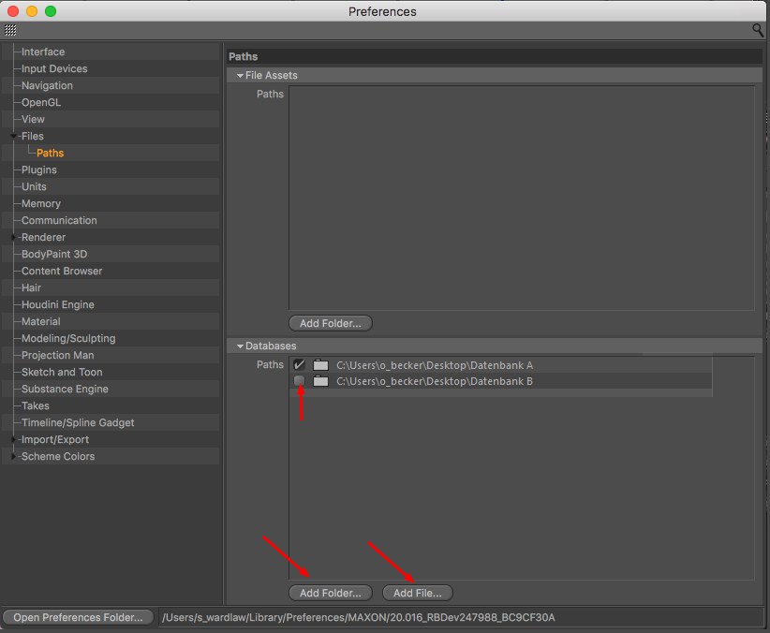Viewport: 770px width, 633px height.
Task: Expand the Import/Export tree node
Action: point(13,439)
